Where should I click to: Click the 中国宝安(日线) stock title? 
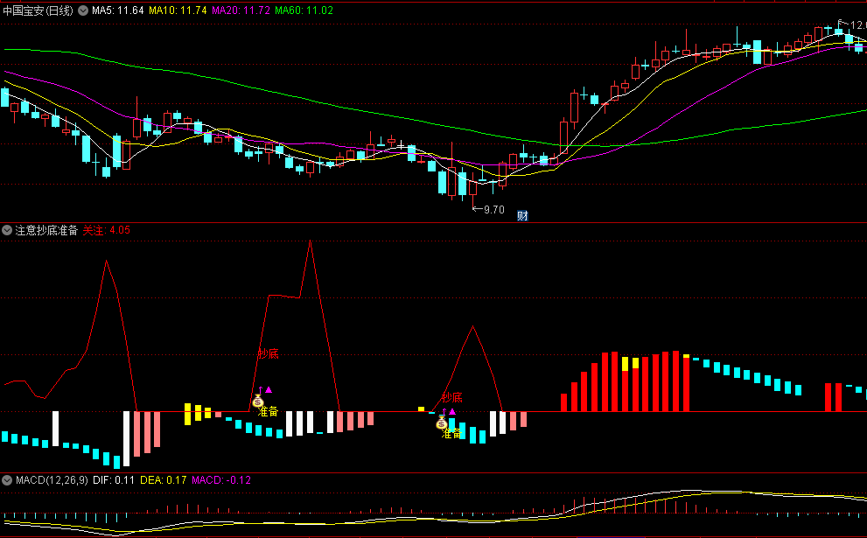tap(38, 10)
